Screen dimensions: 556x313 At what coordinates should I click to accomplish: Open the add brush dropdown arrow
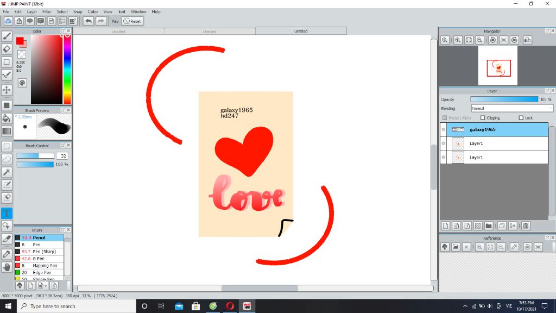coord(46,286)
